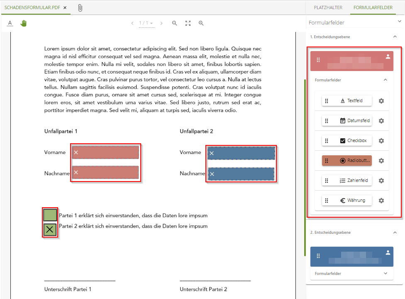Screen dimensions: 405x299
Task: Click the Datumsfeld field button
Action: click(347, 121)
